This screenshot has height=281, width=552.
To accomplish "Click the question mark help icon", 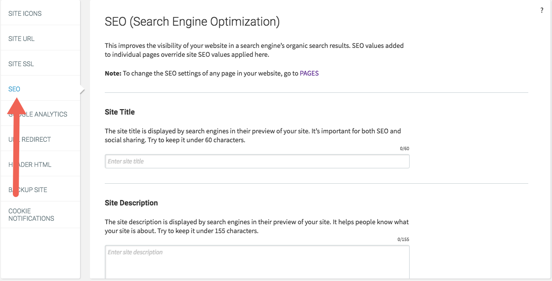I will pos(542,10).
